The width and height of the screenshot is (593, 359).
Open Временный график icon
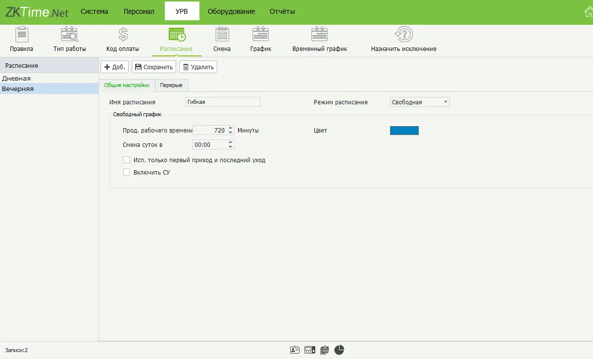coord(319,35)
